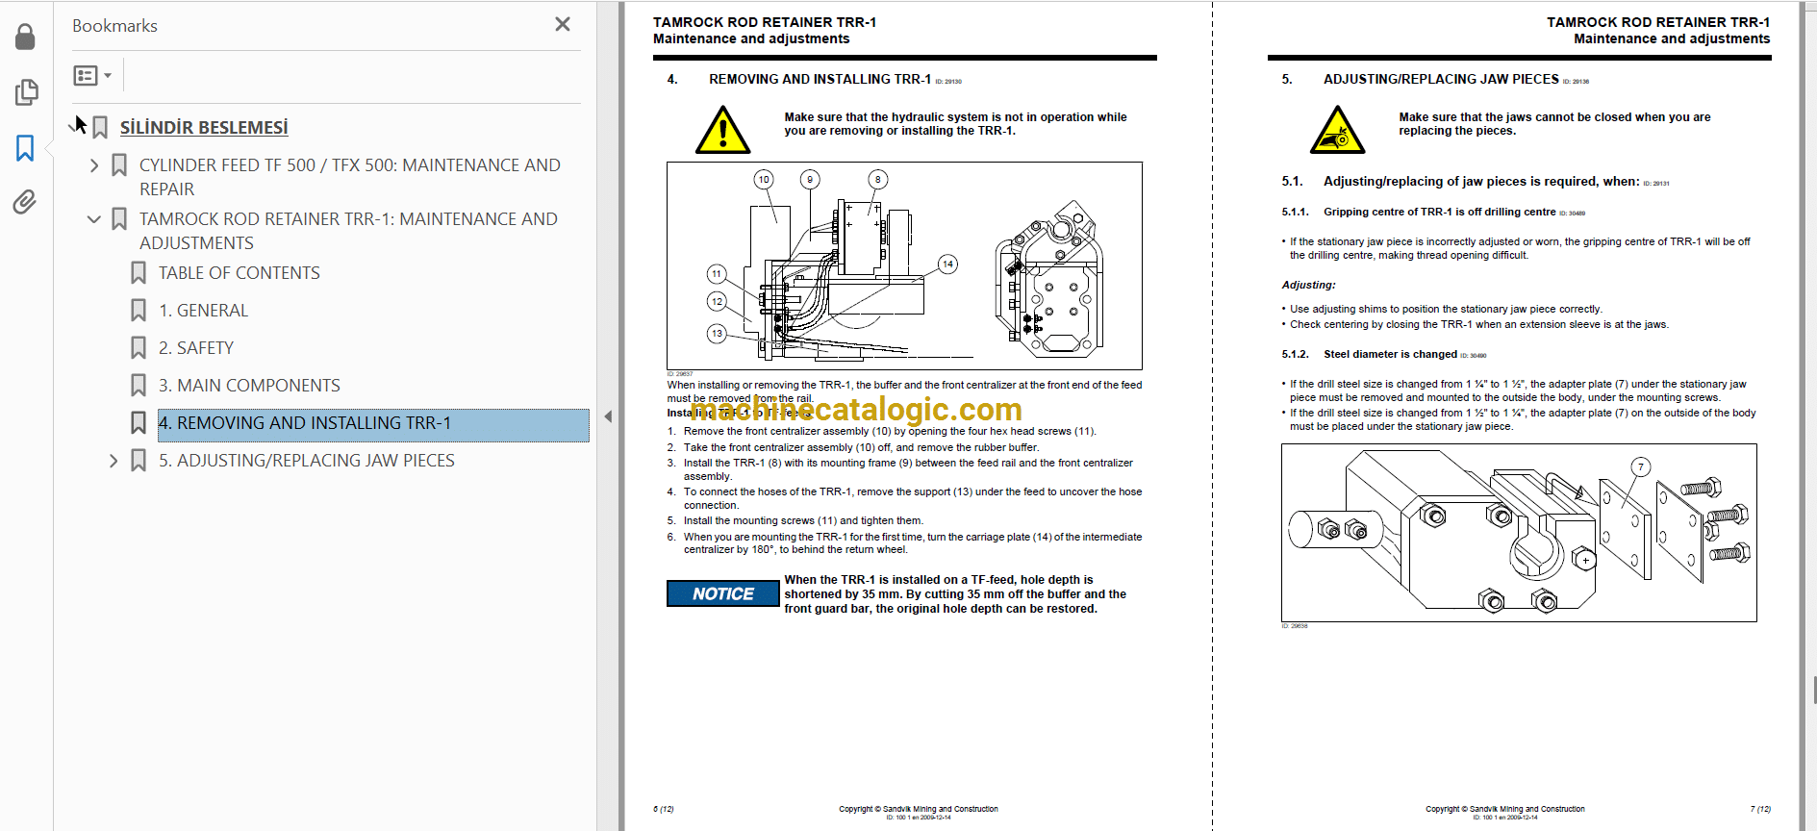This screenshot has height=831, width=1817.
Task: Click bookmark icon beside 2. SAFETY
Action: [139, 348]
